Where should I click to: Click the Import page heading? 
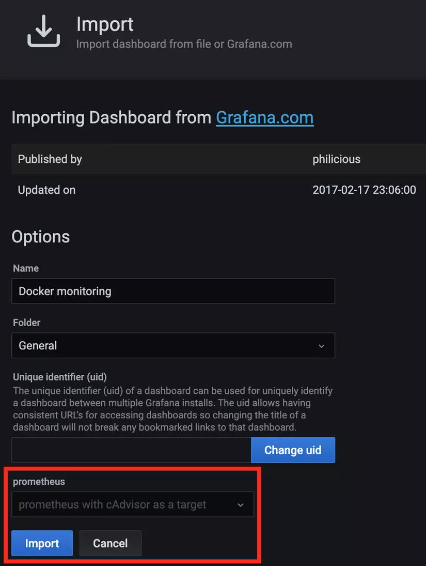(x=105, y=24)
